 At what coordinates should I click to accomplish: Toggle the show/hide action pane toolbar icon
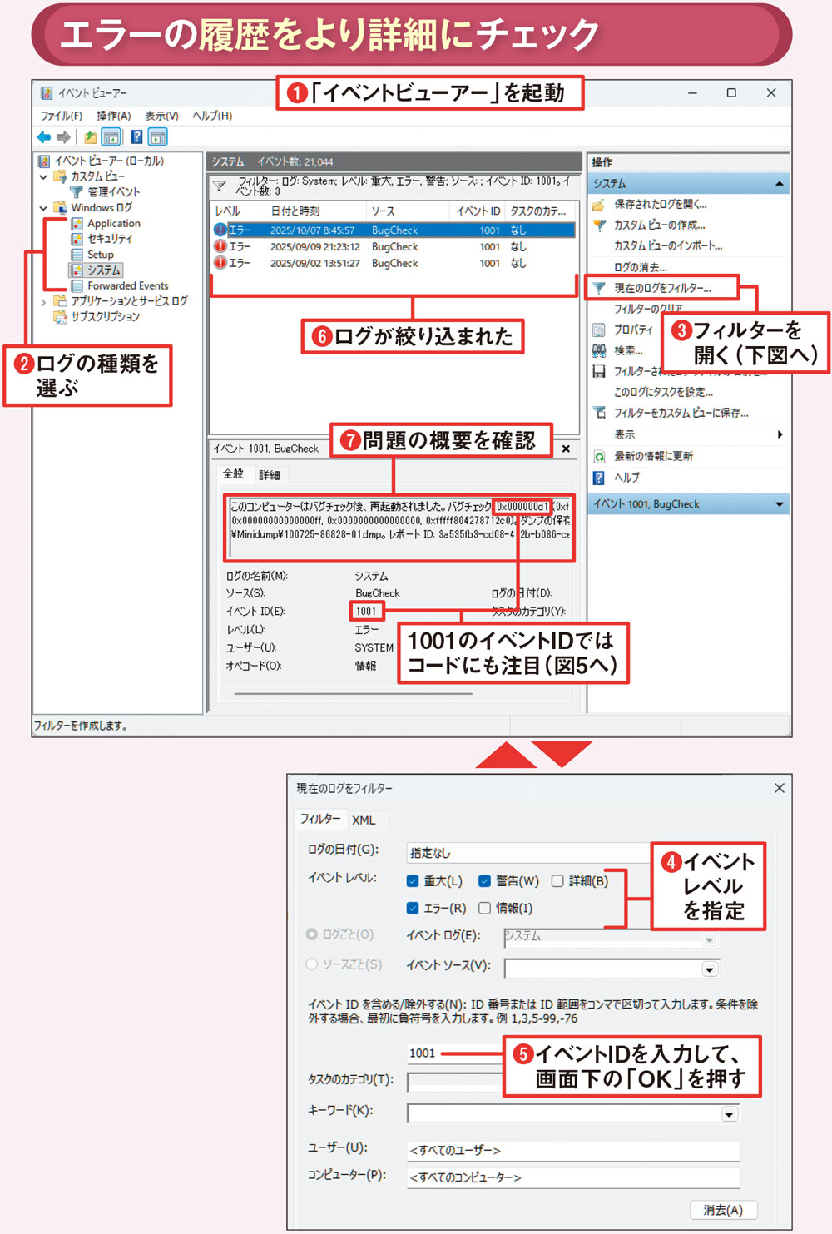point(158,136)
